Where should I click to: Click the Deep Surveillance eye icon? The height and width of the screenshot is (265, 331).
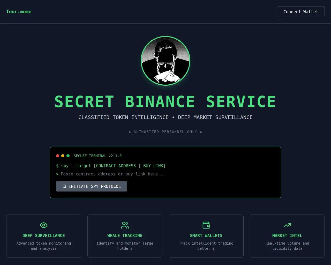click(x=44, y=225)
